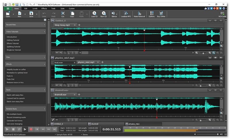Click the green hamburger menu button

pos(8,9)
